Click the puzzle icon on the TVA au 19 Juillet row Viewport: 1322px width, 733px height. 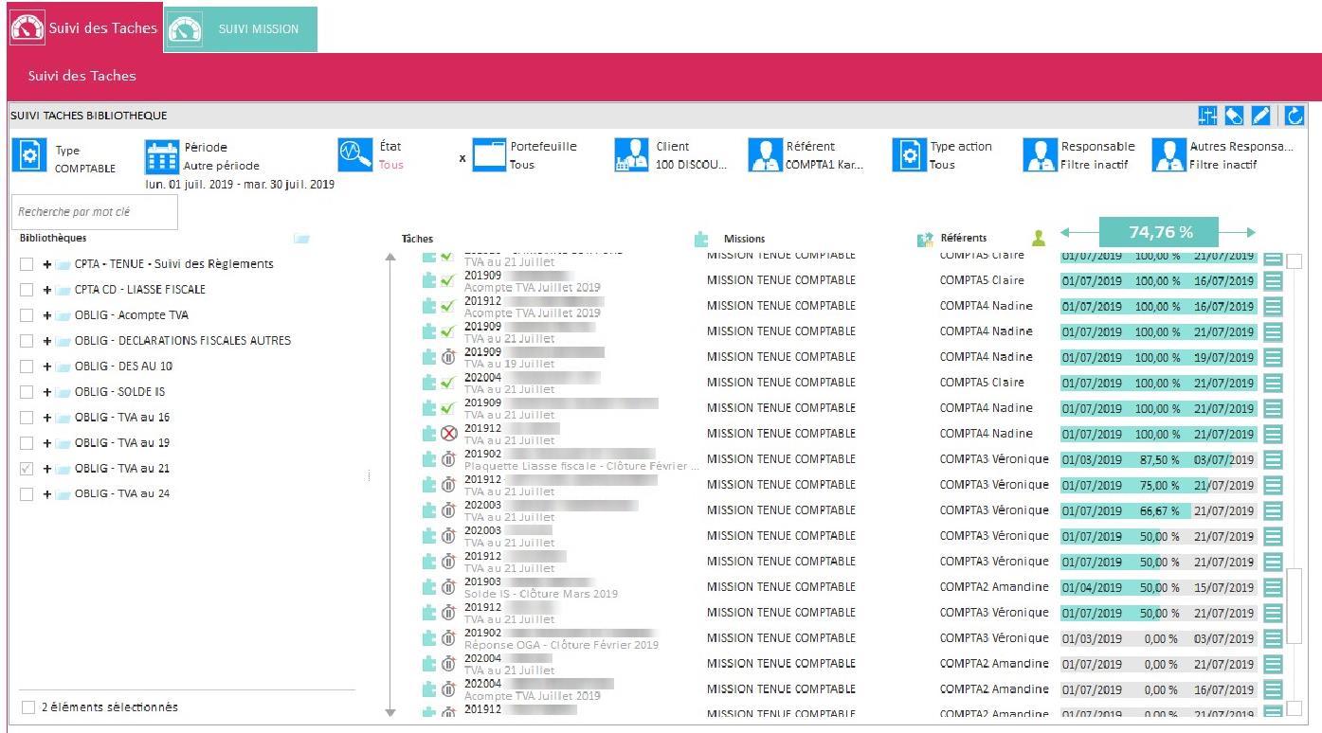tap(429, 357)
